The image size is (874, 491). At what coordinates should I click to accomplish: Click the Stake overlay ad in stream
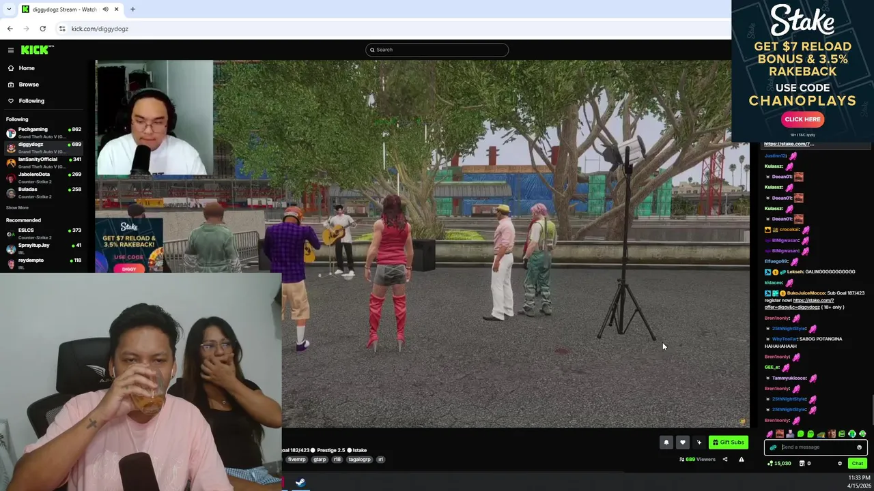tap(129, 245)
